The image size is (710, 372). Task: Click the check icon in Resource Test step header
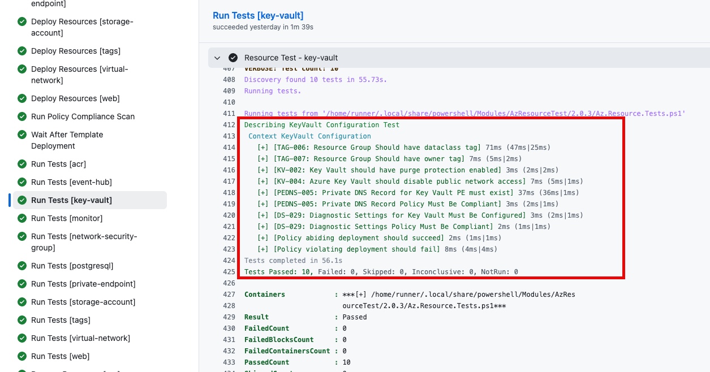(233, 58)
